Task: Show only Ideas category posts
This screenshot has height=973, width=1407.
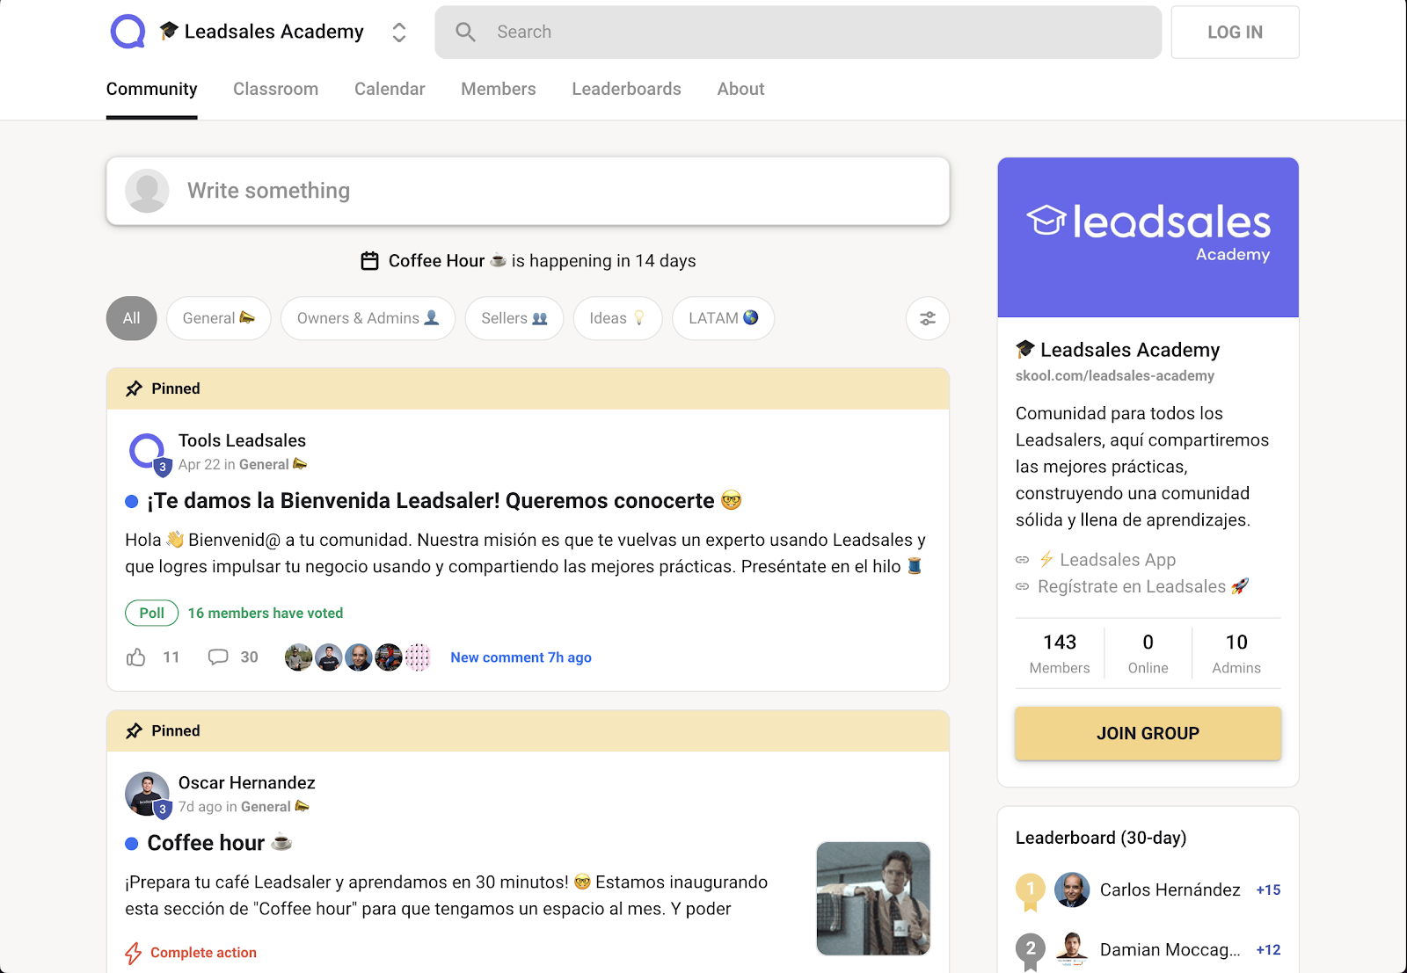Action: (616, 318)
